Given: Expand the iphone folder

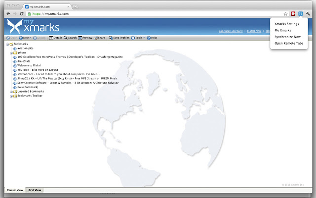Looking at the screenshot, I should [11, 53].
